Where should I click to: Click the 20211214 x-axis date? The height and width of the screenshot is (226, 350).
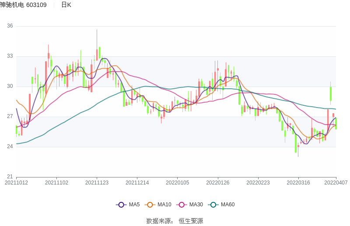[x=137, y=183]
